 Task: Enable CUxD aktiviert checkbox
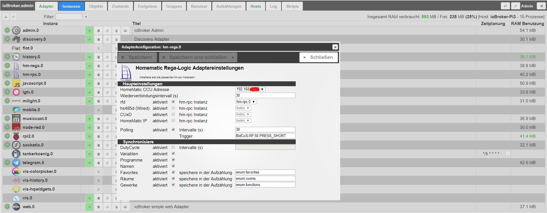(x=173, y=114)
